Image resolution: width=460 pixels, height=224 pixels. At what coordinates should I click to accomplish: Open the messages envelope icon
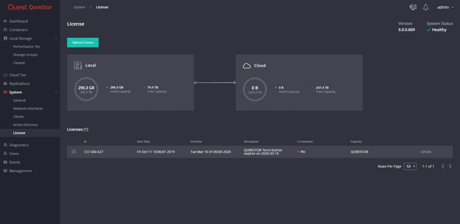(x=413, y=7)
